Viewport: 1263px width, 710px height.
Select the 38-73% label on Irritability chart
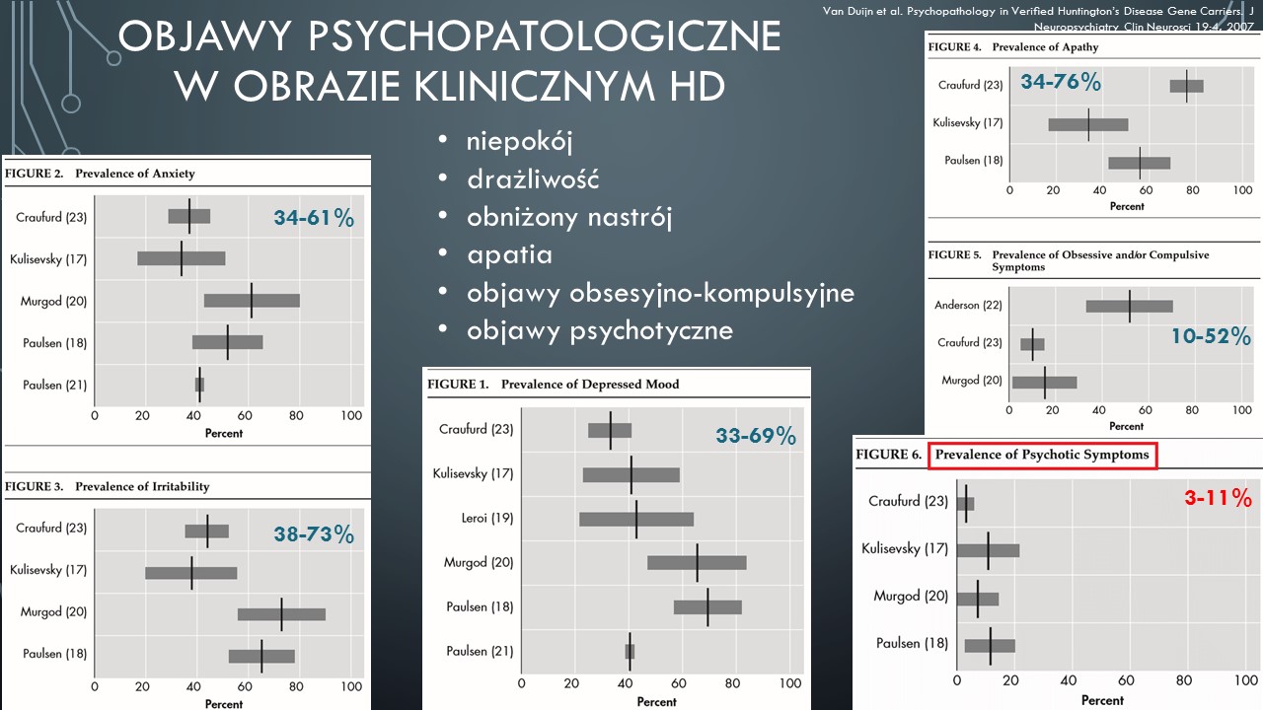click(x=314, y=534)
